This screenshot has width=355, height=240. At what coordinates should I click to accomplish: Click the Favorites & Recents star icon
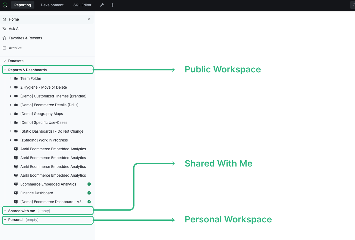pos(4,38)
